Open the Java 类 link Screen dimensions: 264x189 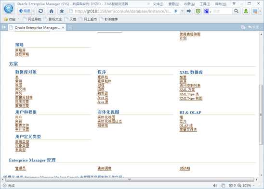pos(103,98)
